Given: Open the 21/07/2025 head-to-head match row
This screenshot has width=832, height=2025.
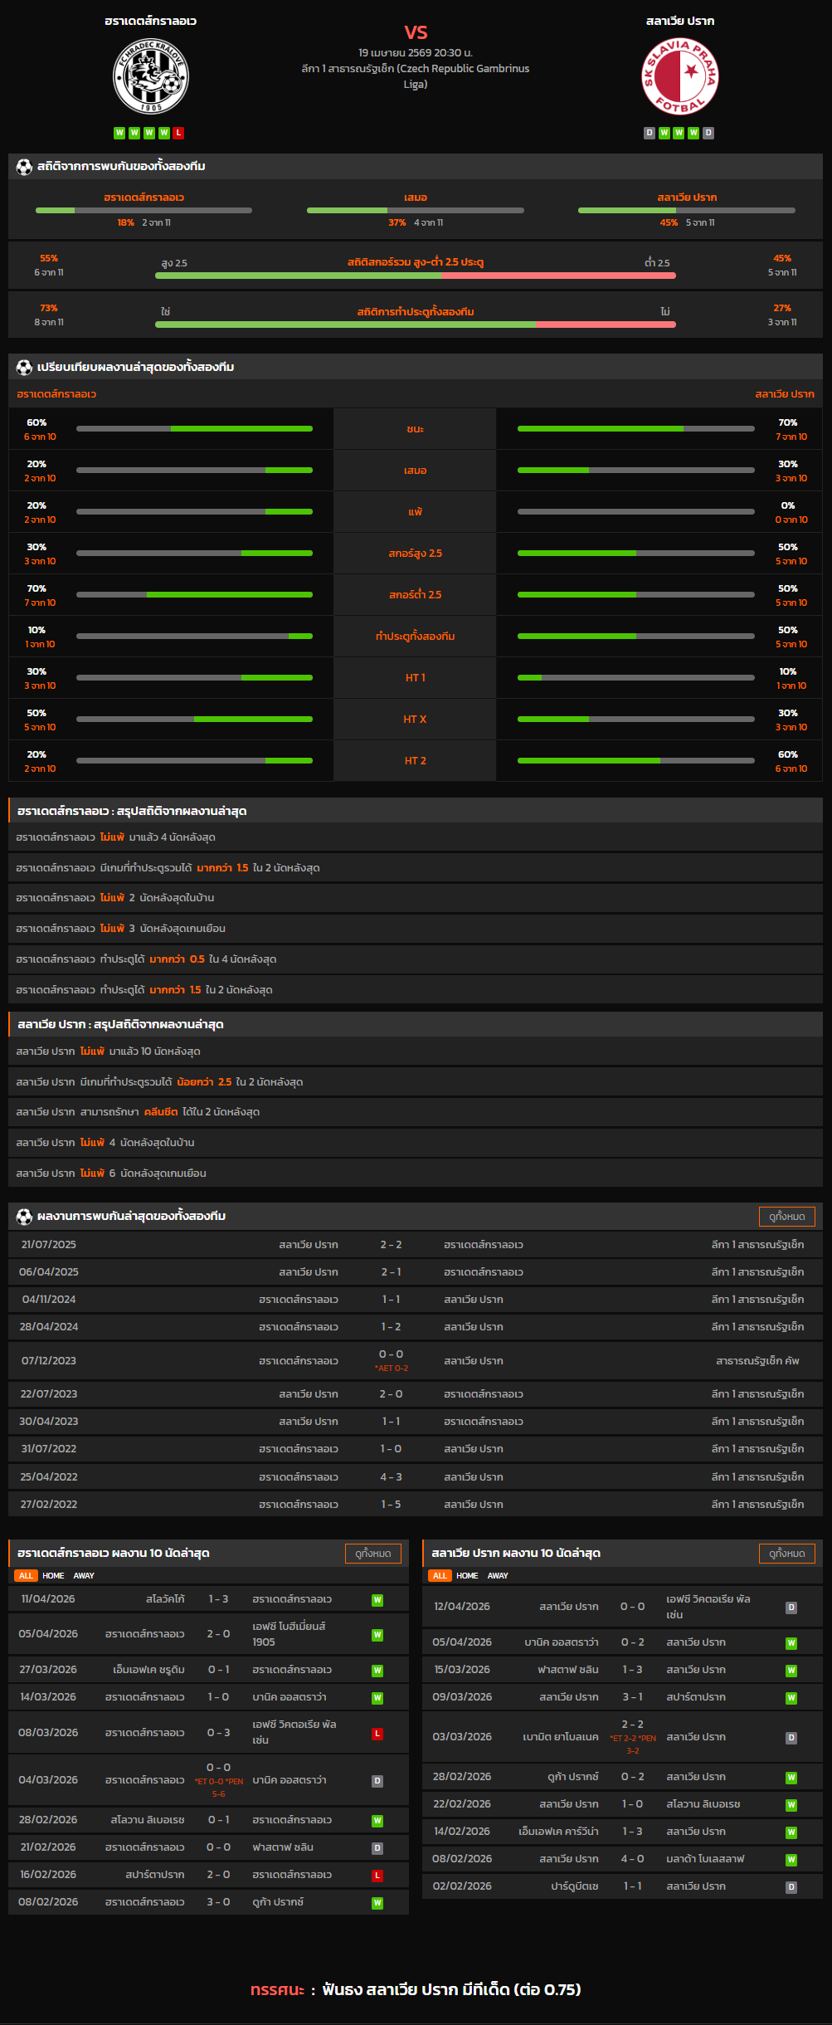Looking at the screenshot, I should click(415, 1244).
